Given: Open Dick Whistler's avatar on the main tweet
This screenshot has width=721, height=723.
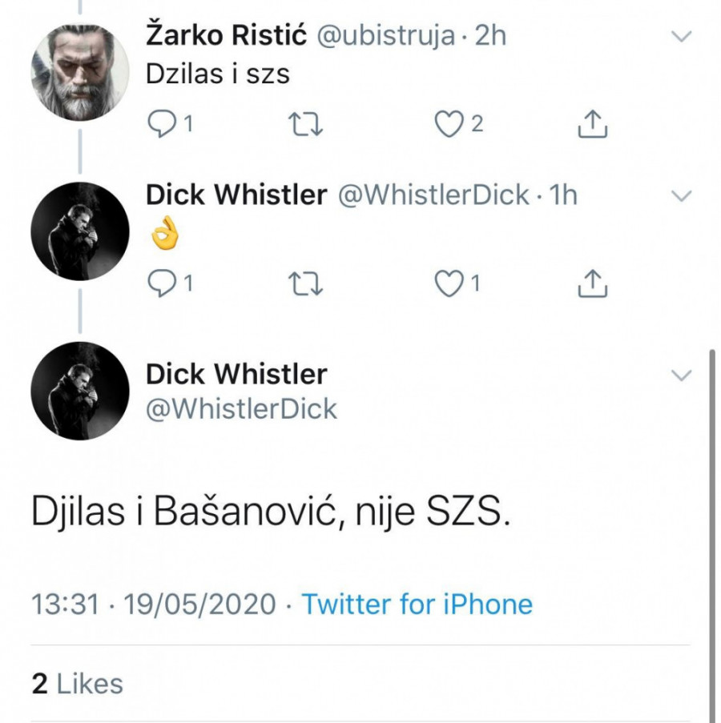Looking at the screenshot, I should (x=80, y=391).
